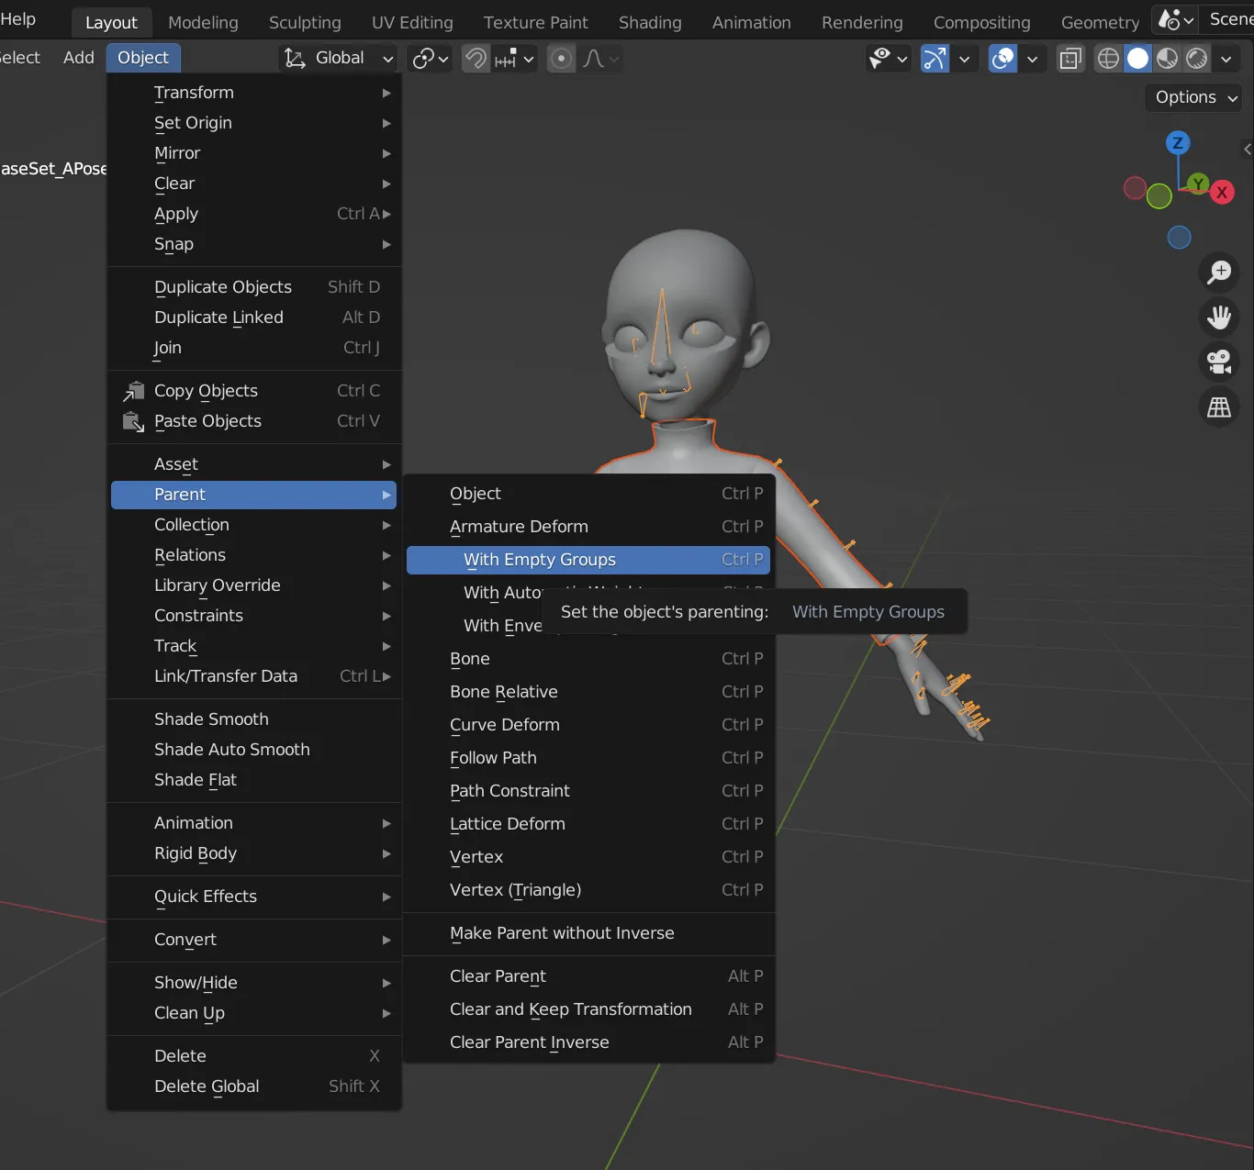Screen dimensions: 1254x1170
Task: Open the Overlays options dropdown arrow
Action: (1032, 59)
